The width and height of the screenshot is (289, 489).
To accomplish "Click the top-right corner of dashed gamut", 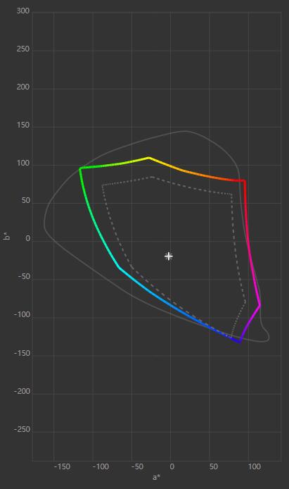I will point(231,194).
